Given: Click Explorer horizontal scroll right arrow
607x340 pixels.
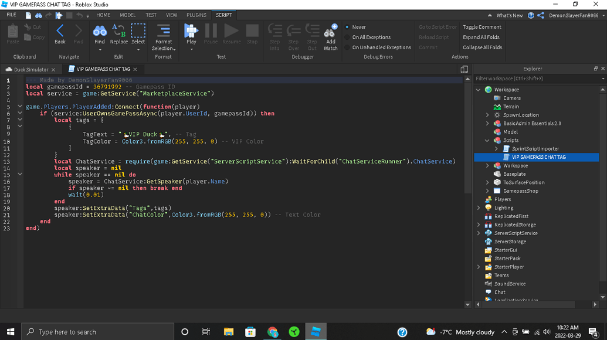Looking at the screenshot, I should (595, 304).
